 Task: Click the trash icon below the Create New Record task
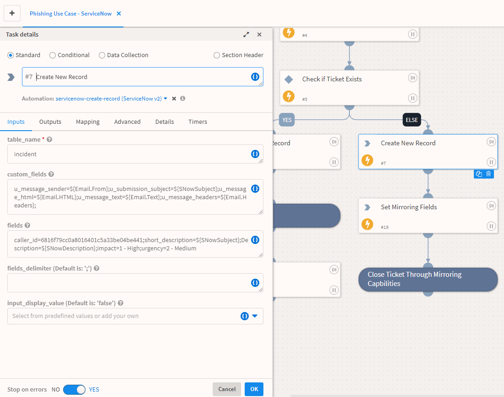pyautogui.click(x=488, y=174)
